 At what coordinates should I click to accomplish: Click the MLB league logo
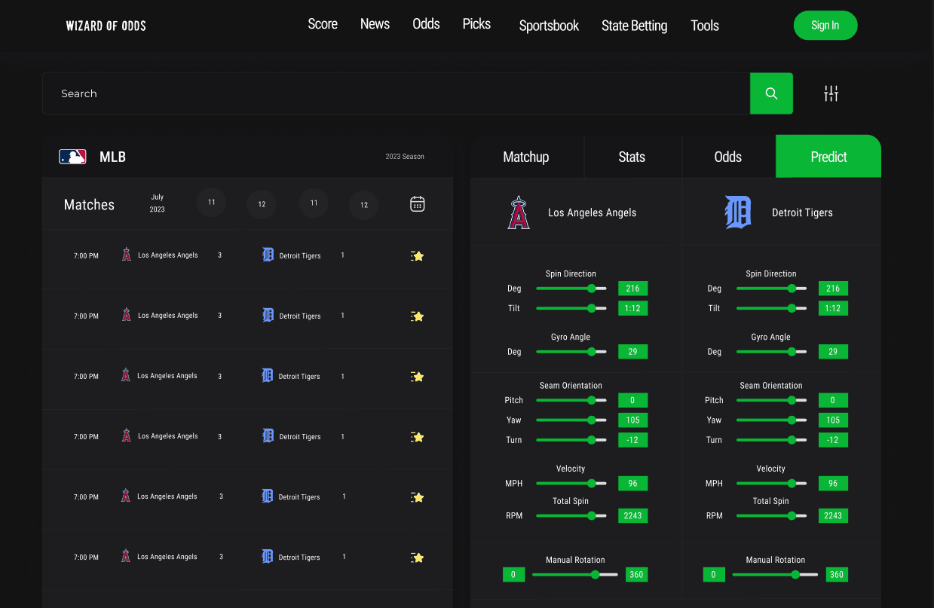tap(72, 157)
